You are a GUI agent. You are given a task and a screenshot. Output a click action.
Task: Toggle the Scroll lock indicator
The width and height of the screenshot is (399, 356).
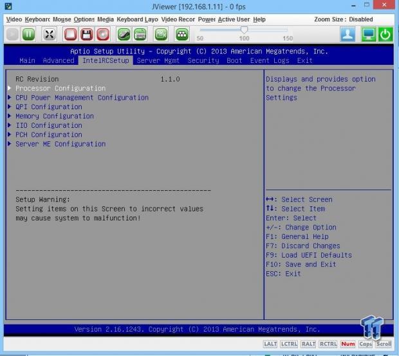coord(384,344)
